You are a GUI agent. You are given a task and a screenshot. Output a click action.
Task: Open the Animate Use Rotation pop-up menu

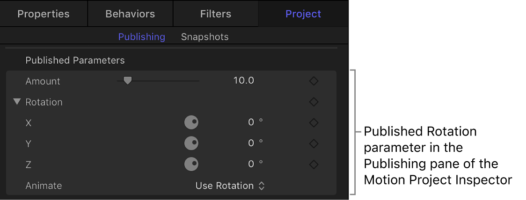pyautogui.click(x=230, y=186)
